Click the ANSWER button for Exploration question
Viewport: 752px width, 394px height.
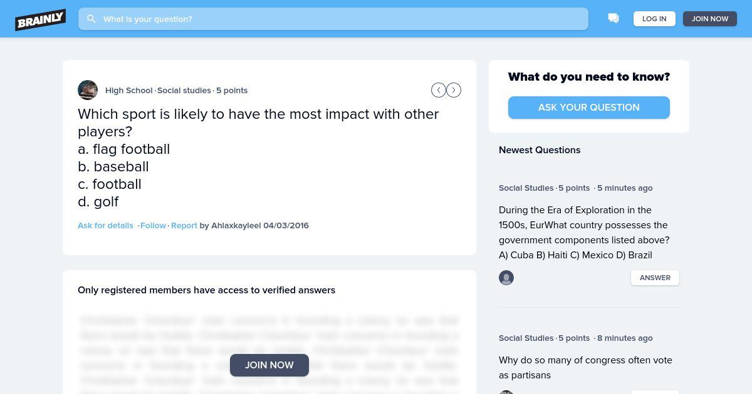pos(655,278)
